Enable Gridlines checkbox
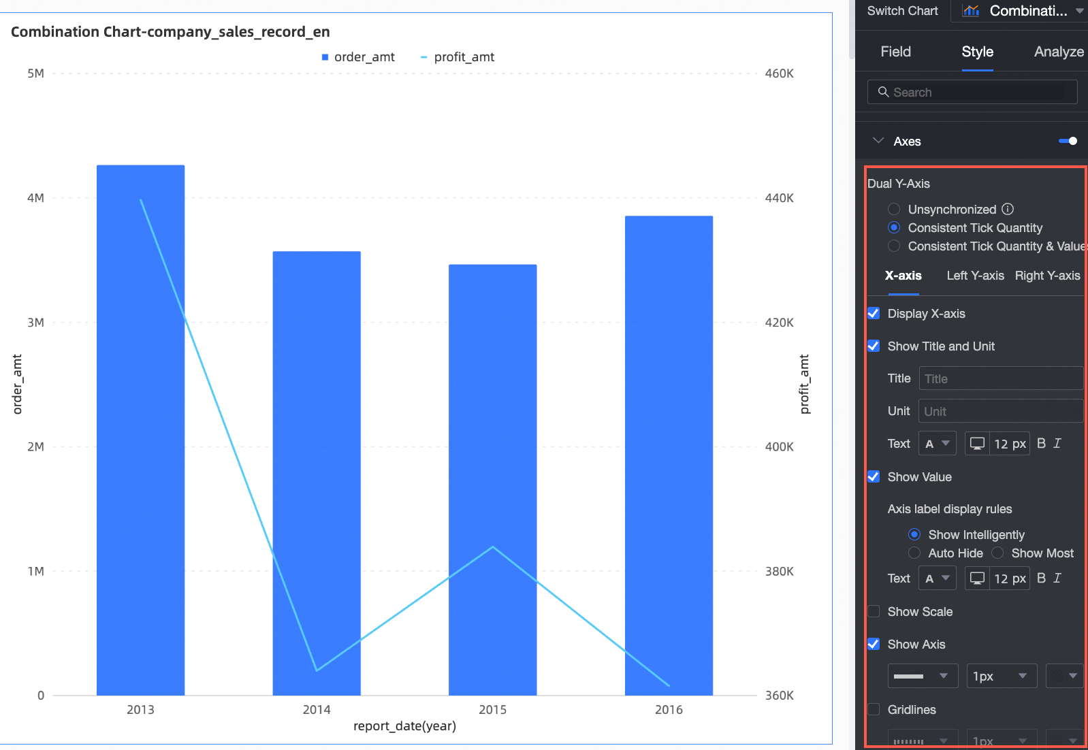 874,709
